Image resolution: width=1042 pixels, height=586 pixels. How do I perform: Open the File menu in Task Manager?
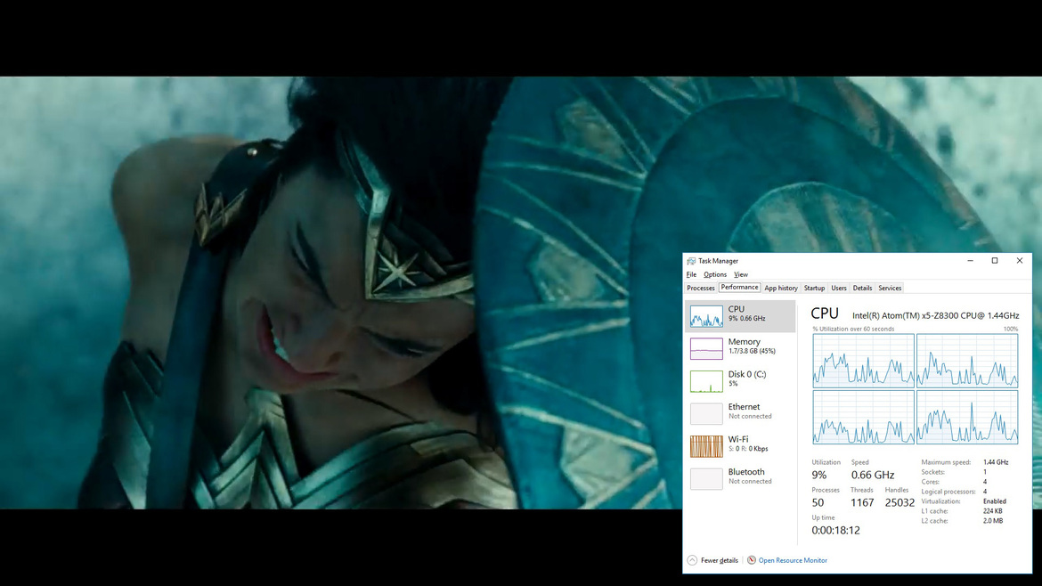691,274
